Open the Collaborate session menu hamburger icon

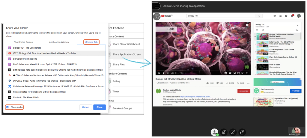156,6
